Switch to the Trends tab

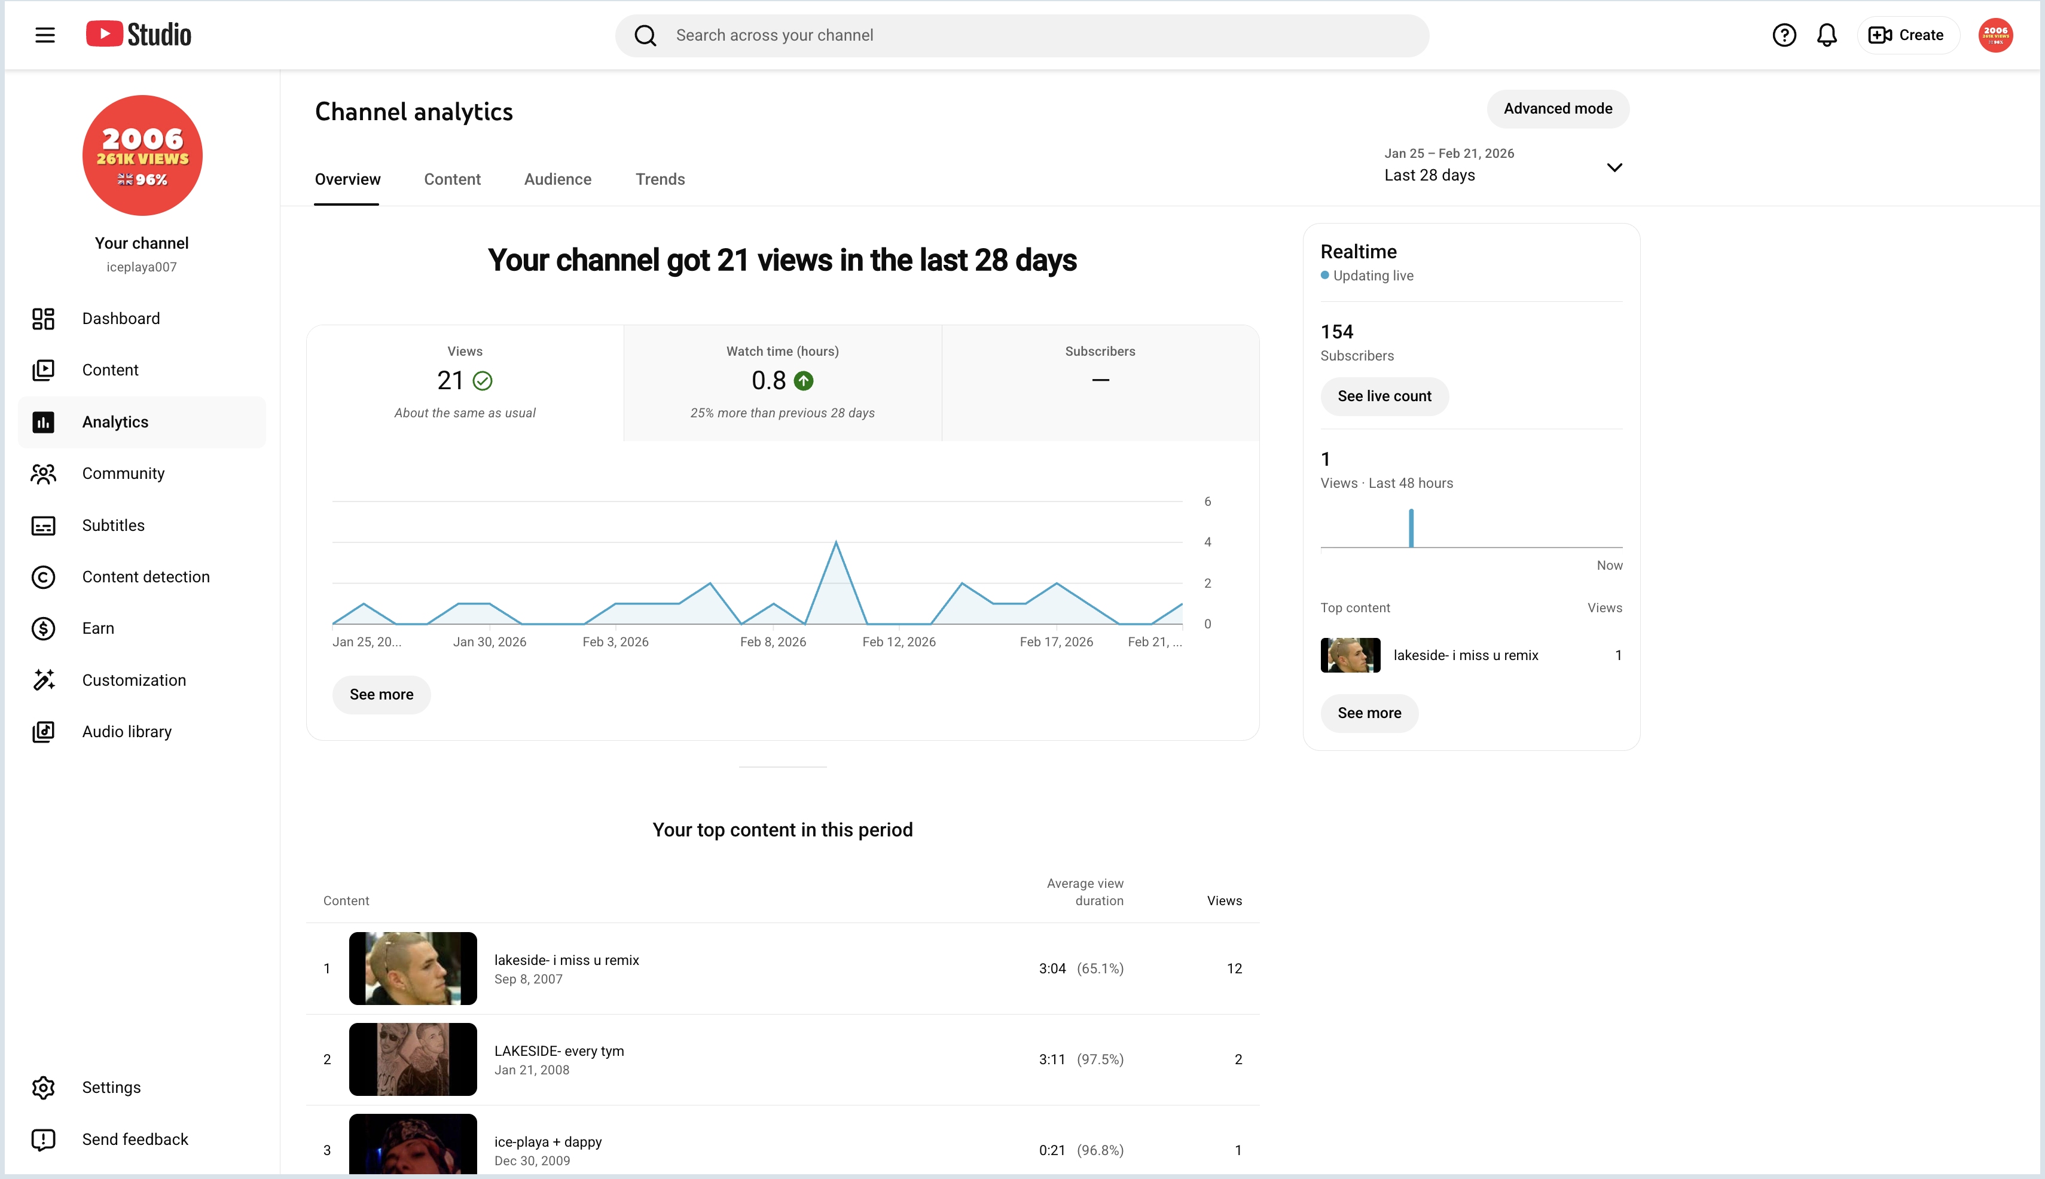[660, 180]
